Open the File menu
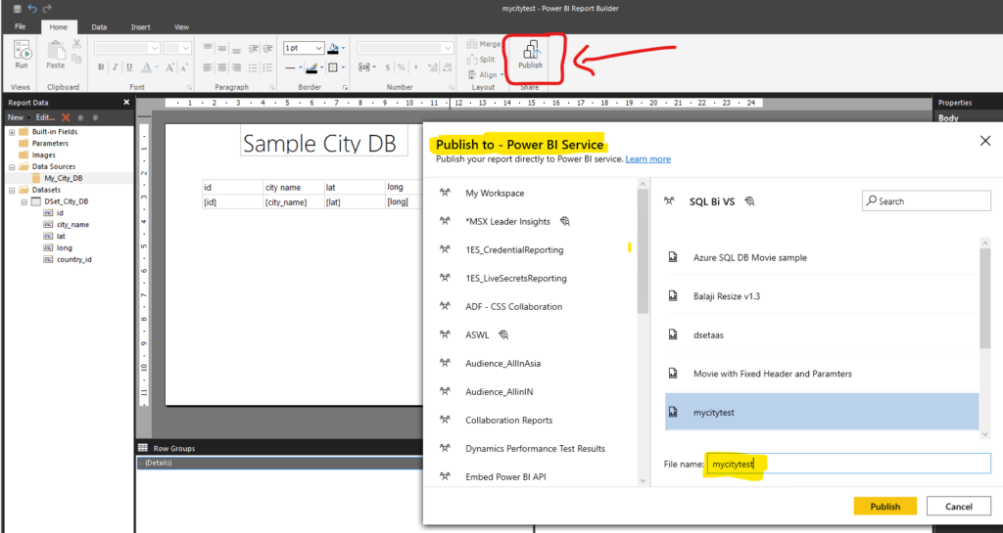Image resolution: width=1003 pixels, height=533 pixels. coord(20,26)
